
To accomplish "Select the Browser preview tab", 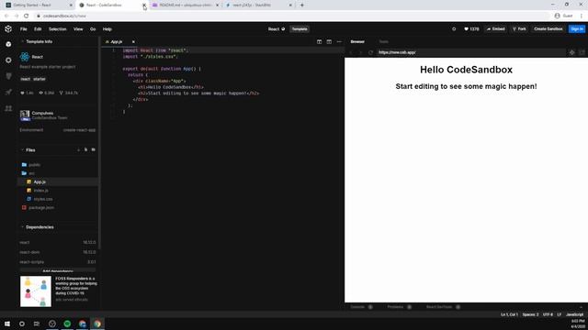I will click(x=357, y=41).
